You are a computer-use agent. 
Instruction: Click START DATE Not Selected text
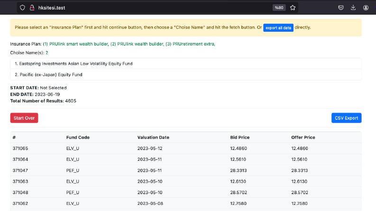tap(53, 88)
